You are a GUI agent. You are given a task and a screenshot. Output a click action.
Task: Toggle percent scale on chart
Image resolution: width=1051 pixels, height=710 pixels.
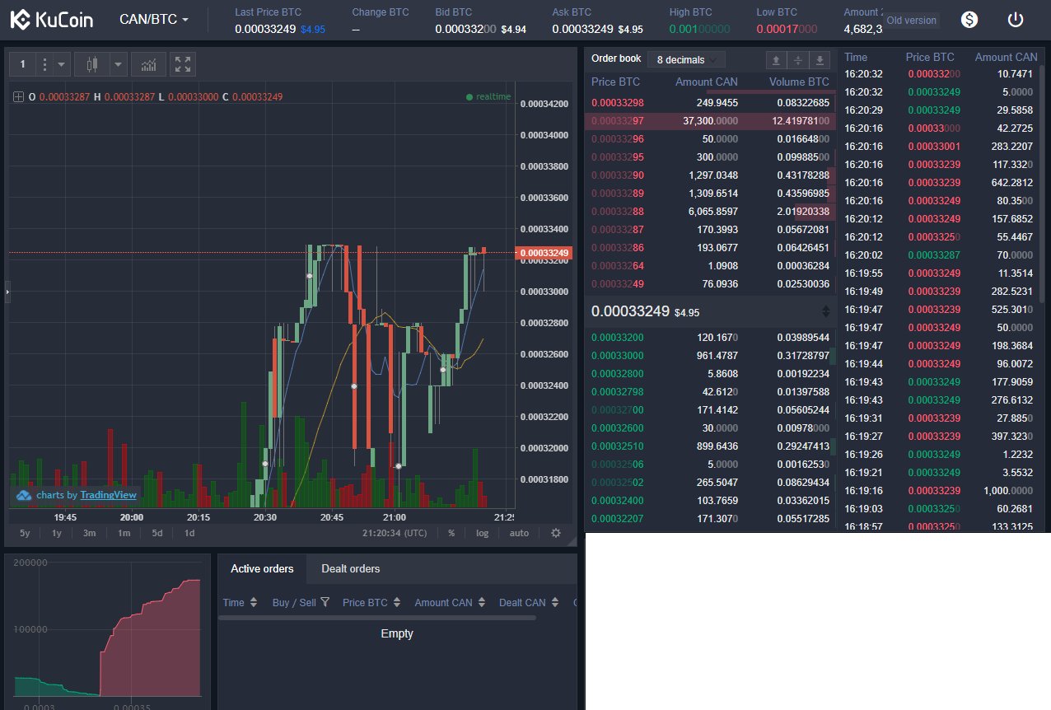(x=451, y=533)
